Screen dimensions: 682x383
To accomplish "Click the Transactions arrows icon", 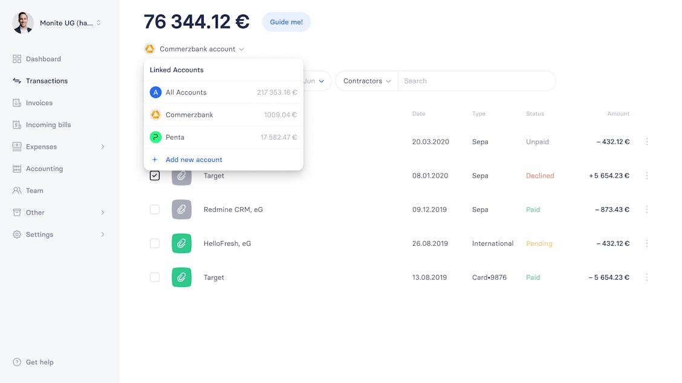I will pyautogui.click(x=17, y=81).
